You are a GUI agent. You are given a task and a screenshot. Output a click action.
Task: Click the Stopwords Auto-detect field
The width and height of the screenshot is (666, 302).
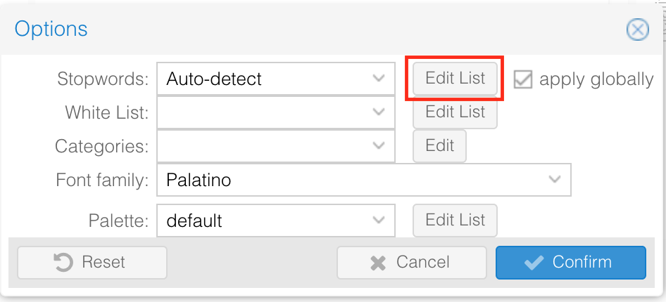(260, 79)
